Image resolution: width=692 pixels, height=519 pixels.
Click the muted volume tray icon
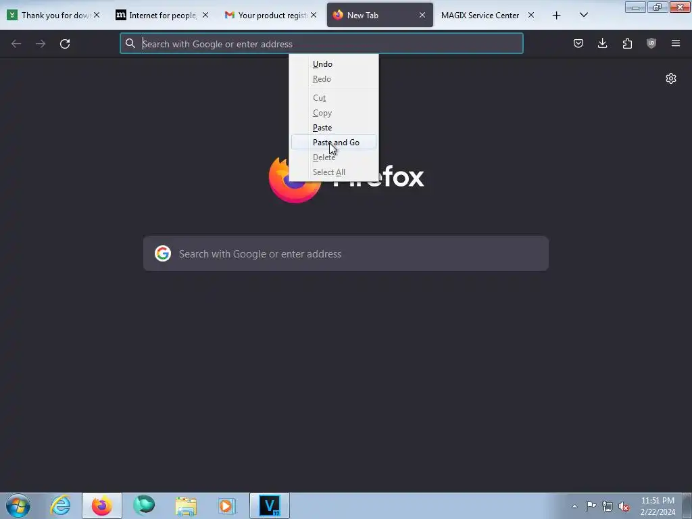coord(624,506)
